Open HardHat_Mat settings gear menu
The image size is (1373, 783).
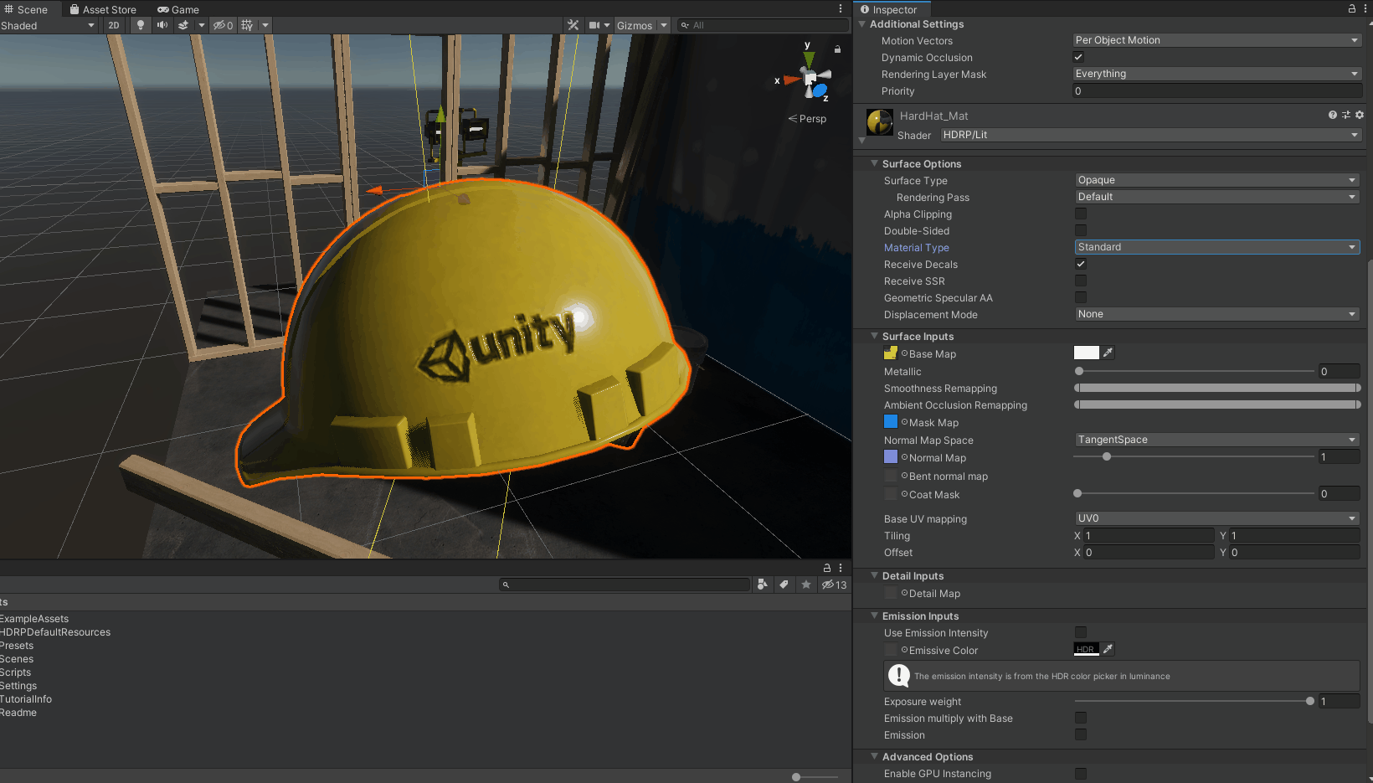click(x=1360, y=116)
